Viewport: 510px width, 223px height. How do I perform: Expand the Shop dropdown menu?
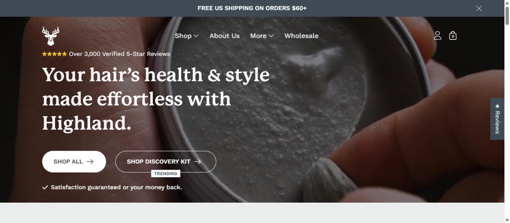click(x=187, y=36)
